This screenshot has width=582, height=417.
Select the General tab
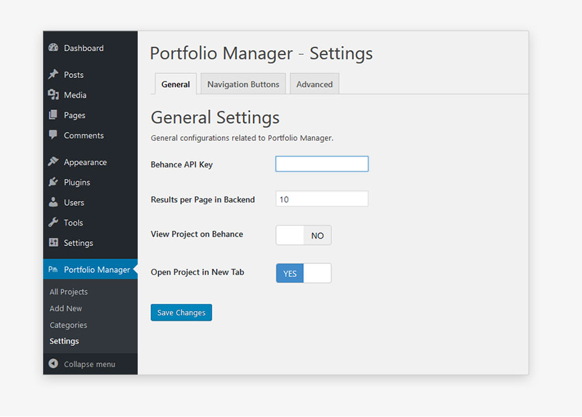tap(175, 84)
